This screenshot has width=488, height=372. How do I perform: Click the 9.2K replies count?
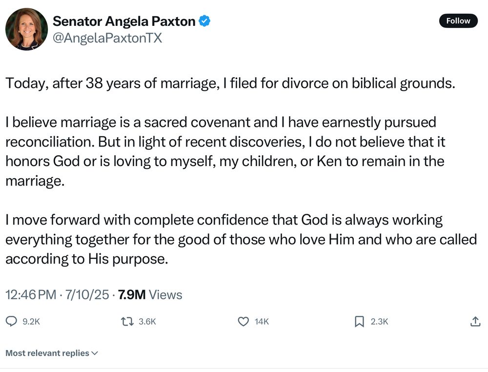click(x=31, y=322)
